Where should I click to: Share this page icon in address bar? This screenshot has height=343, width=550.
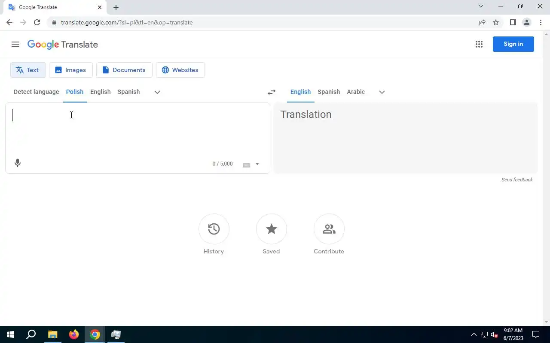[x=482, y=22]
